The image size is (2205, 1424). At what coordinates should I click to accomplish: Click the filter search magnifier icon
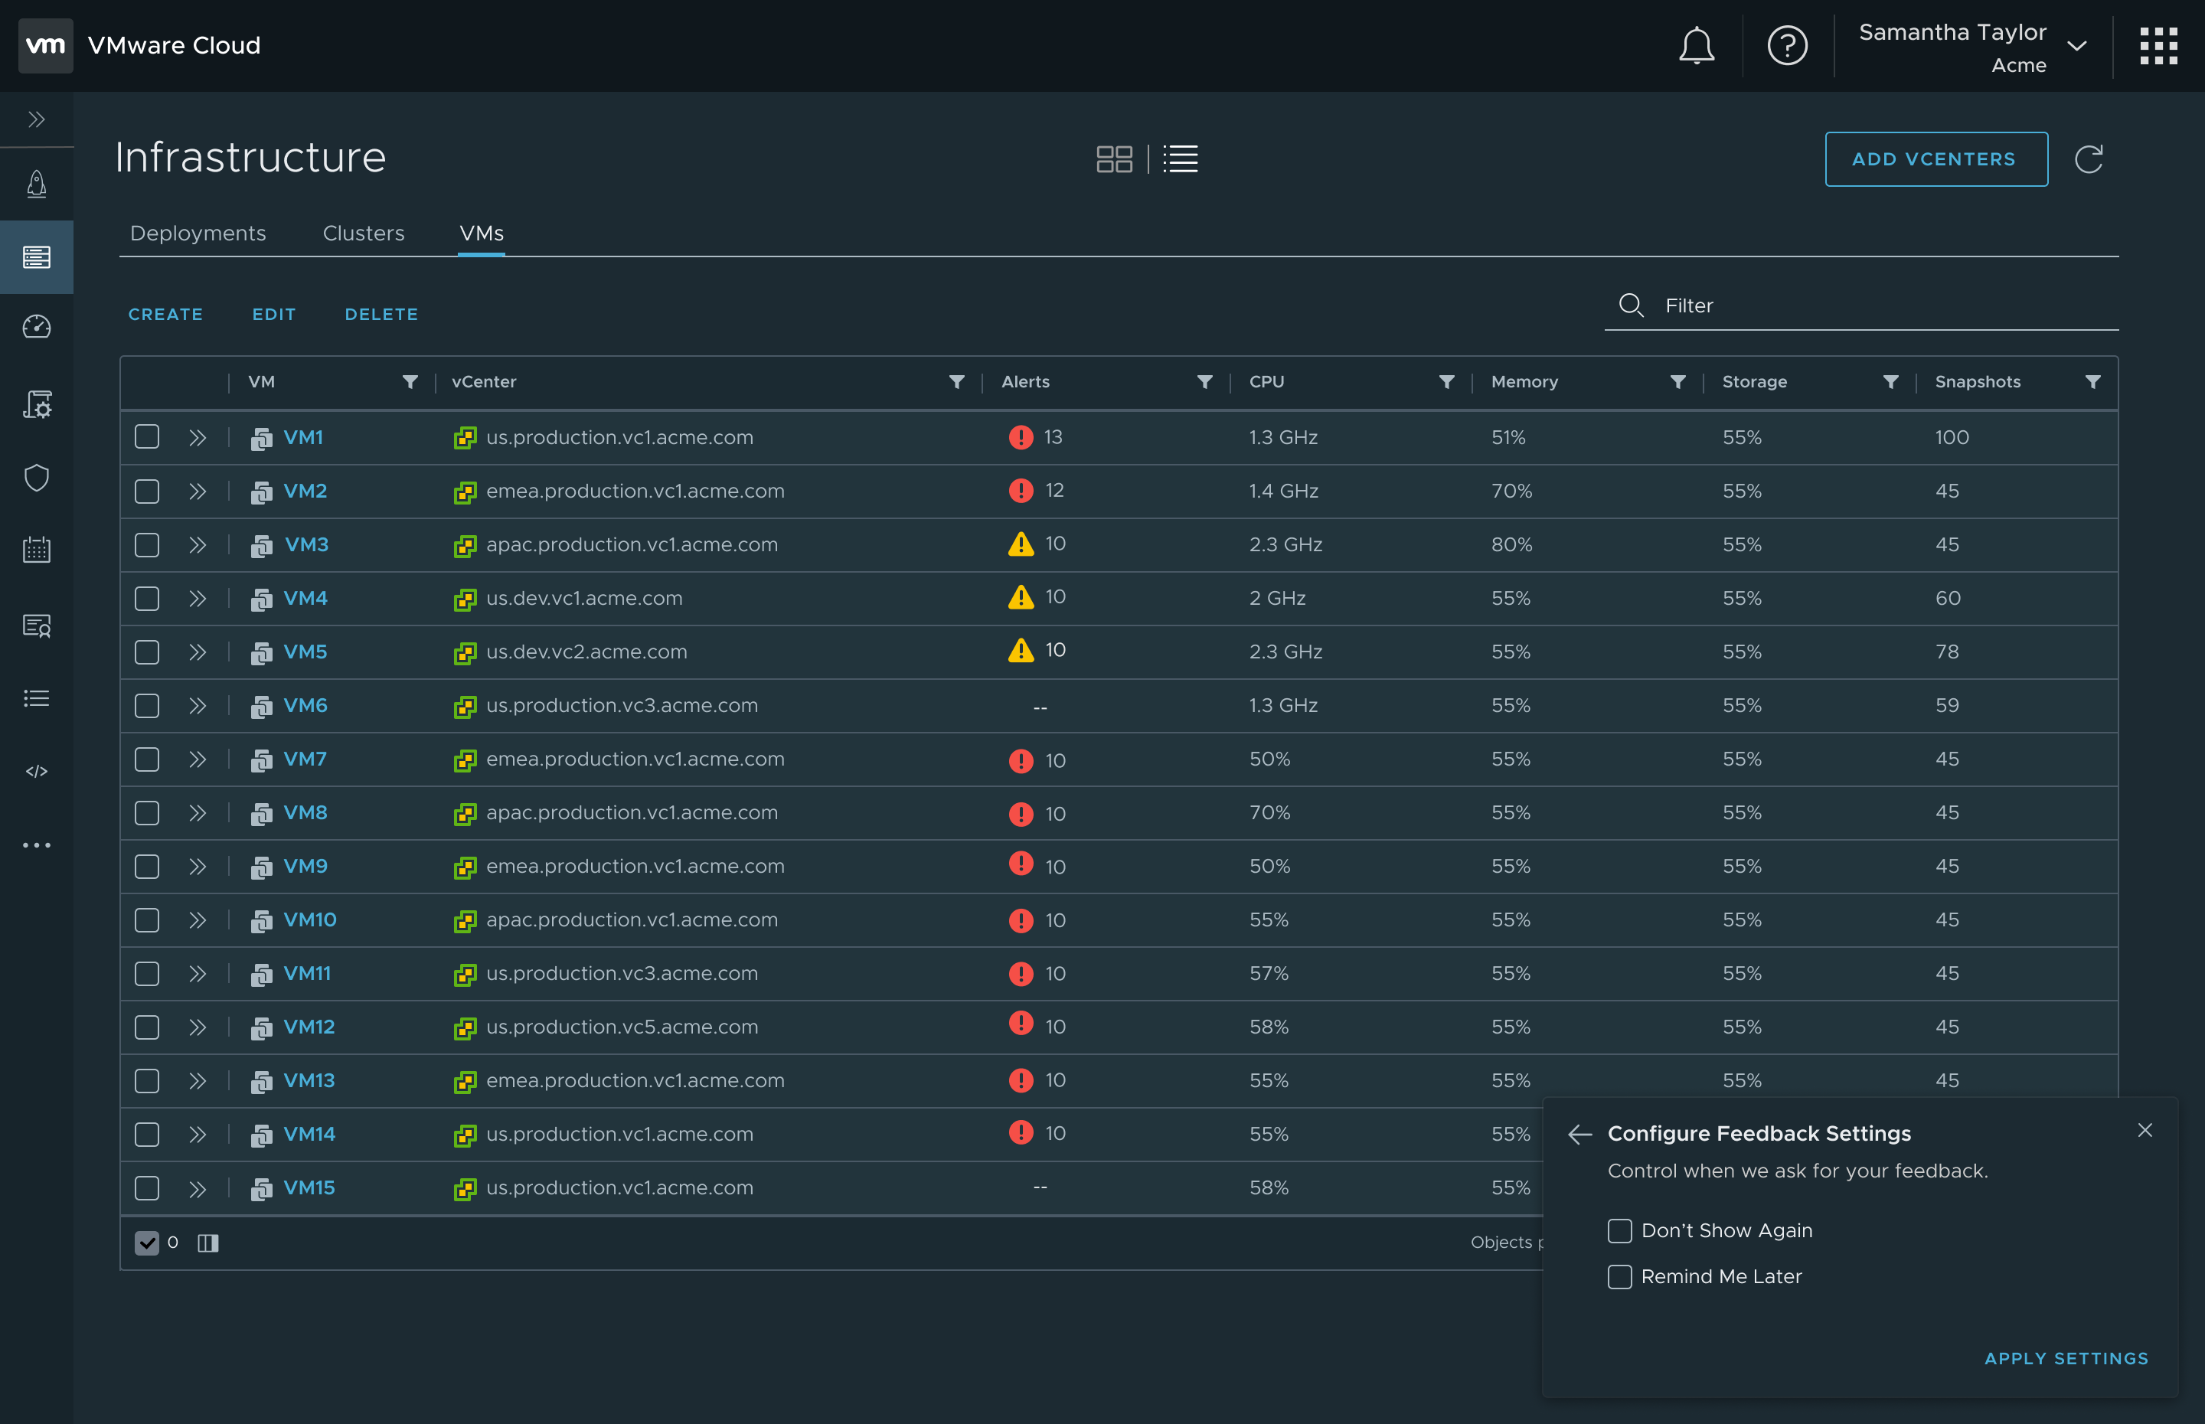[x=1631, y=305]
